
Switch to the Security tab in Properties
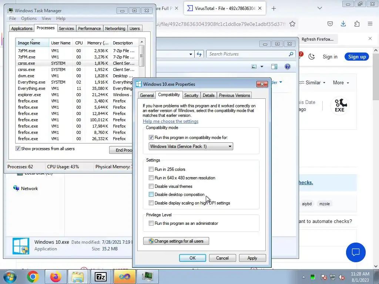click(x=191, y=95)
